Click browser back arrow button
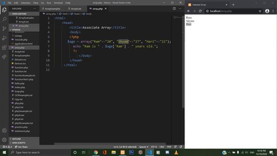Screen dimensions: 277x156 click(189, 11)
